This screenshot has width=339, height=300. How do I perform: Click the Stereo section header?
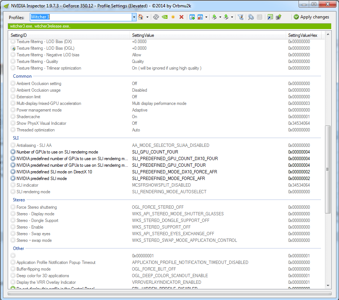(19, 200)
